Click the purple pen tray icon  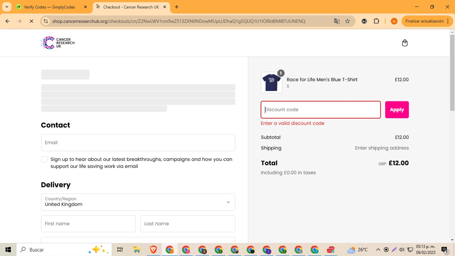[x=394, y=250]
